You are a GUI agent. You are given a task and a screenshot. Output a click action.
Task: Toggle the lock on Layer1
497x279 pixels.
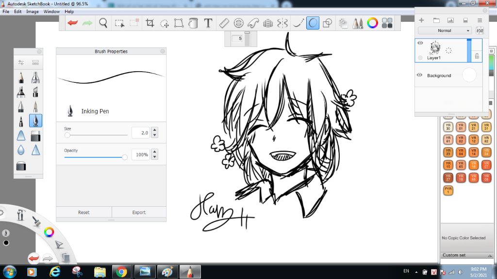point(477,56)
